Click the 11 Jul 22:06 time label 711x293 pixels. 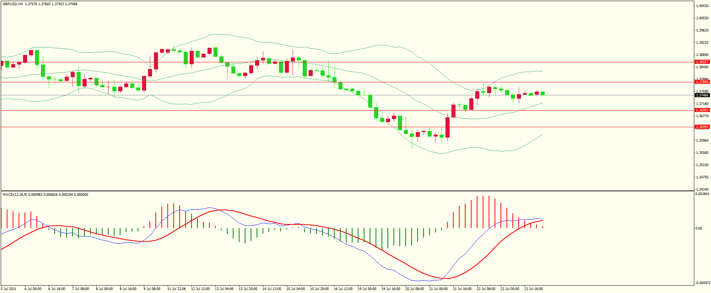[x=177, y=289]
